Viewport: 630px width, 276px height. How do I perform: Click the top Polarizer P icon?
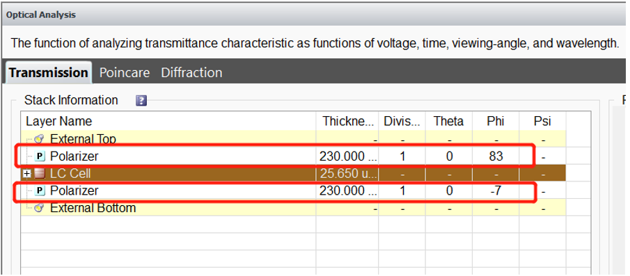point(40,156)
